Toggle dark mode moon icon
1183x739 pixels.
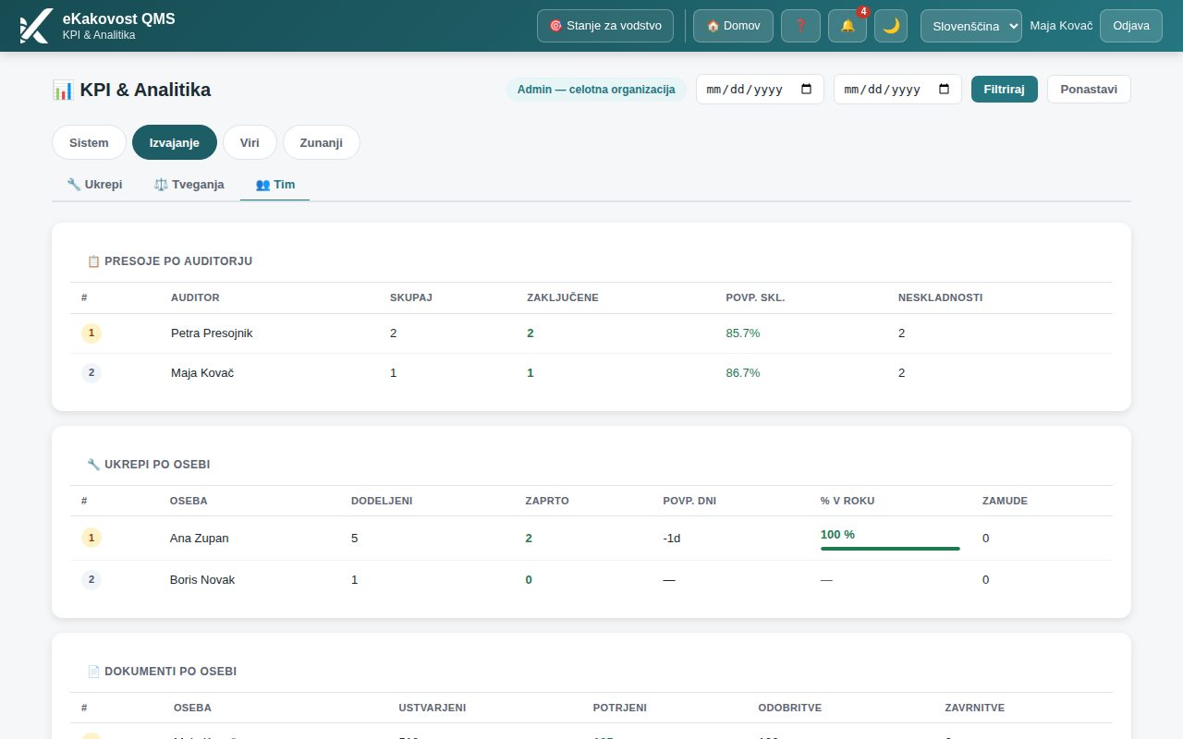pos(891,26)
